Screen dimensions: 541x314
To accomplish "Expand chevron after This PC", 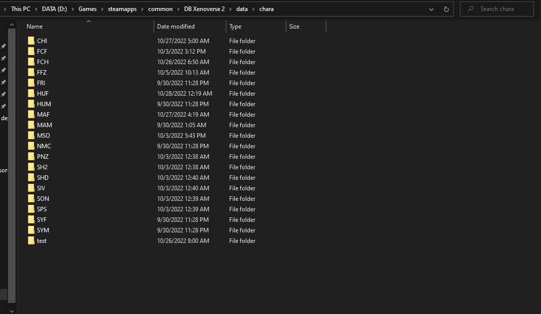I will click(36, 10).
